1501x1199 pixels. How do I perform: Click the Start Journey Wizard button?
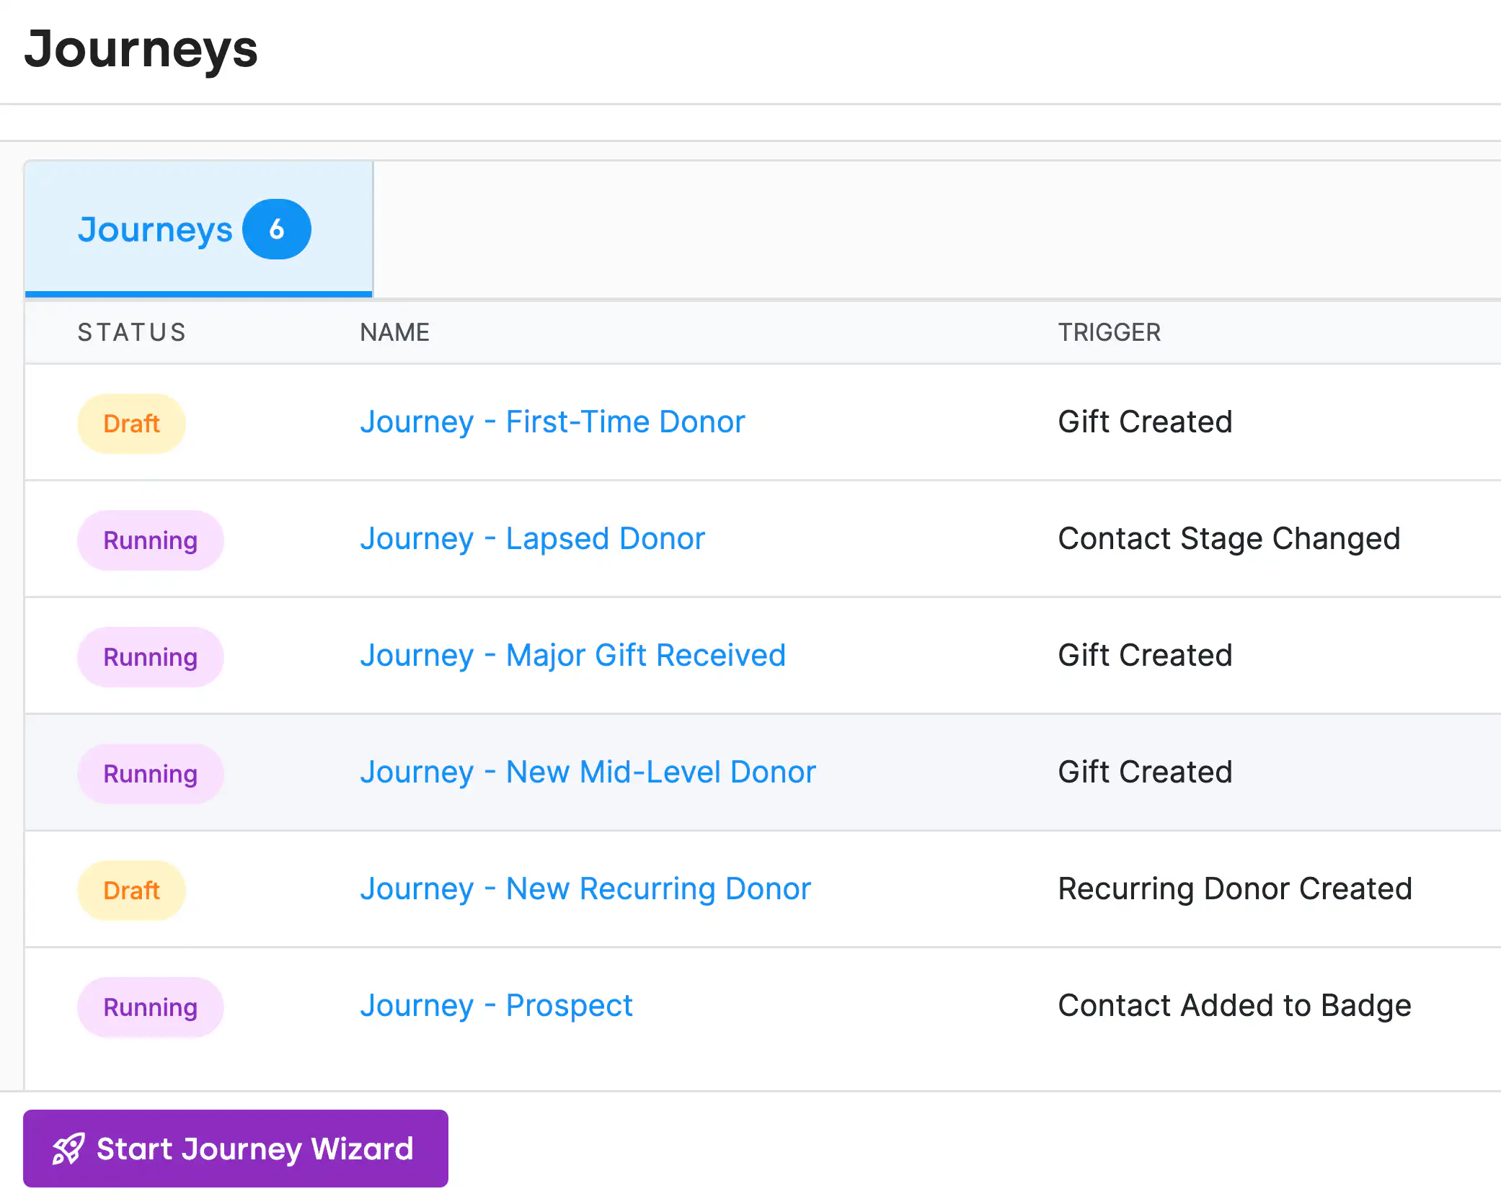(236, 1149)
